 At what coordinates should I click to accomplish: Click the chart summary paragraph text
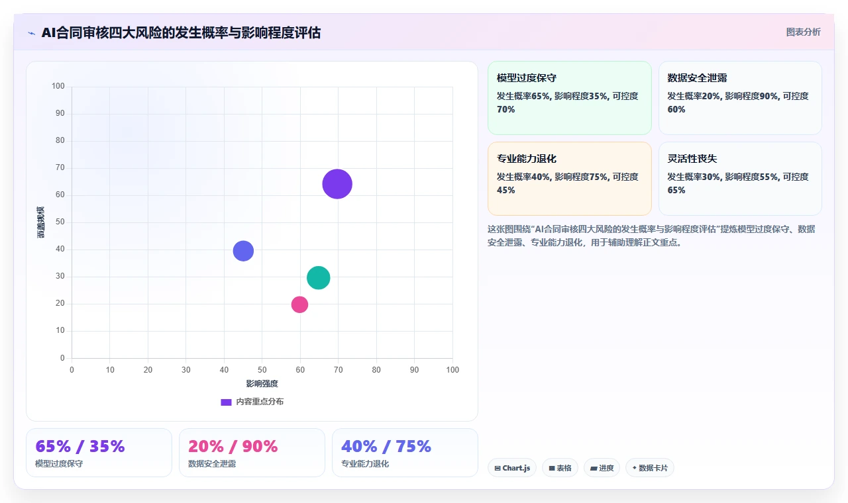pos(651,236)
